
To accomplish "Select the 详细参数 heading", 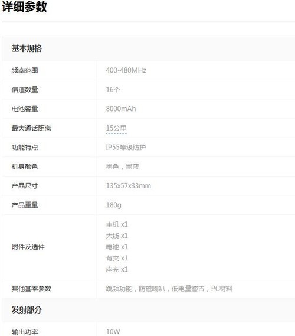I will click(24, 6).
